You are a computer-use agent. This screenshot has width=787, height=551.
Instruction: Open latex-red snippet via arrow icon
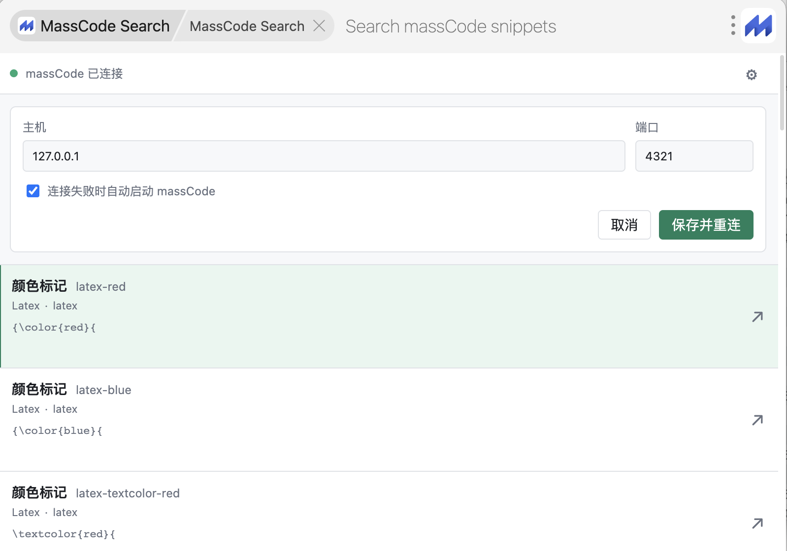point(757,316)
